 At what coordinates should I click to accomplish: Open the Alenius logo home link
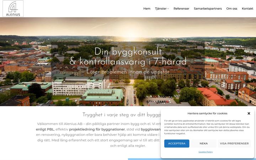[13, 9]
